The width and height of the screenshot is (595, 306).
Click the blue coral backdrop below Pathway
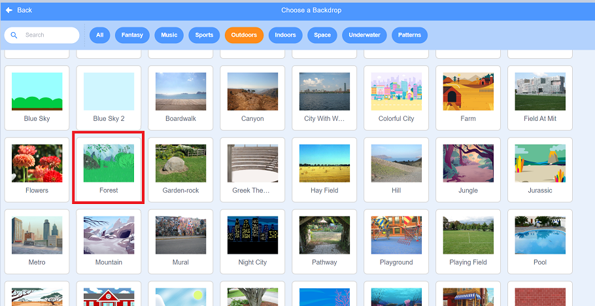[x=324, y=294]
